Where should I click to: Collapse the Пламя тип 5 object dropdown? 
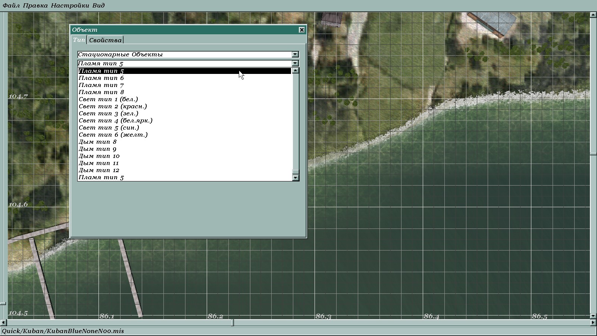(295, 63)
